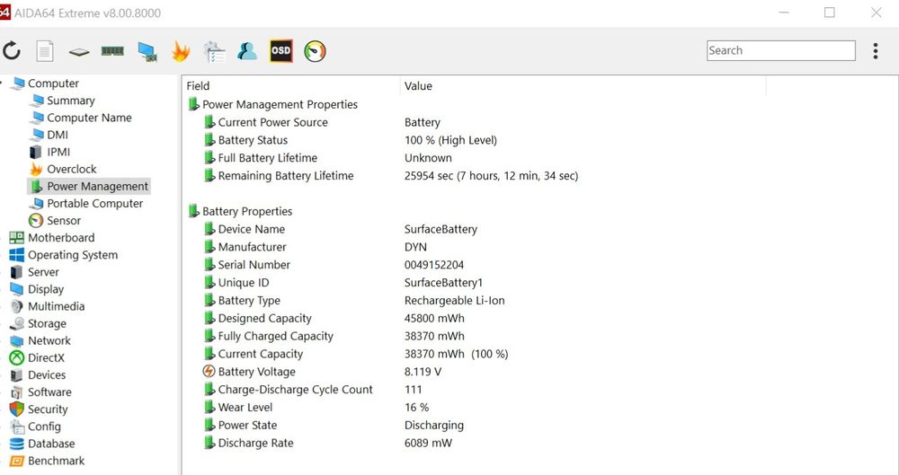This screenshot has width=899, height=475.
Task: Open the three-dot main menu
Action: [x=876, y=51]
